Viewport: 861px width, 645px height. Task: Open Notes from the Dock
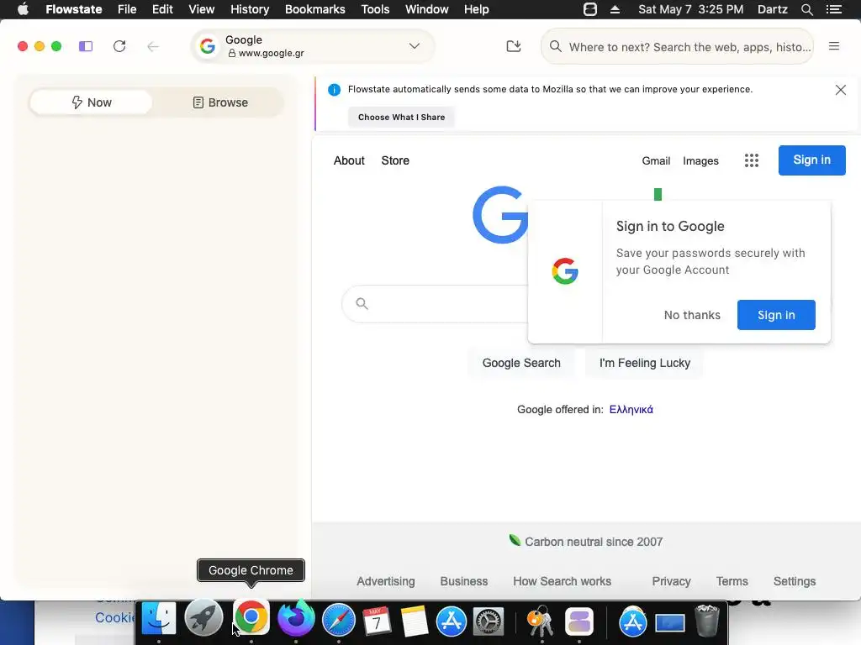(x=414, y=621)
